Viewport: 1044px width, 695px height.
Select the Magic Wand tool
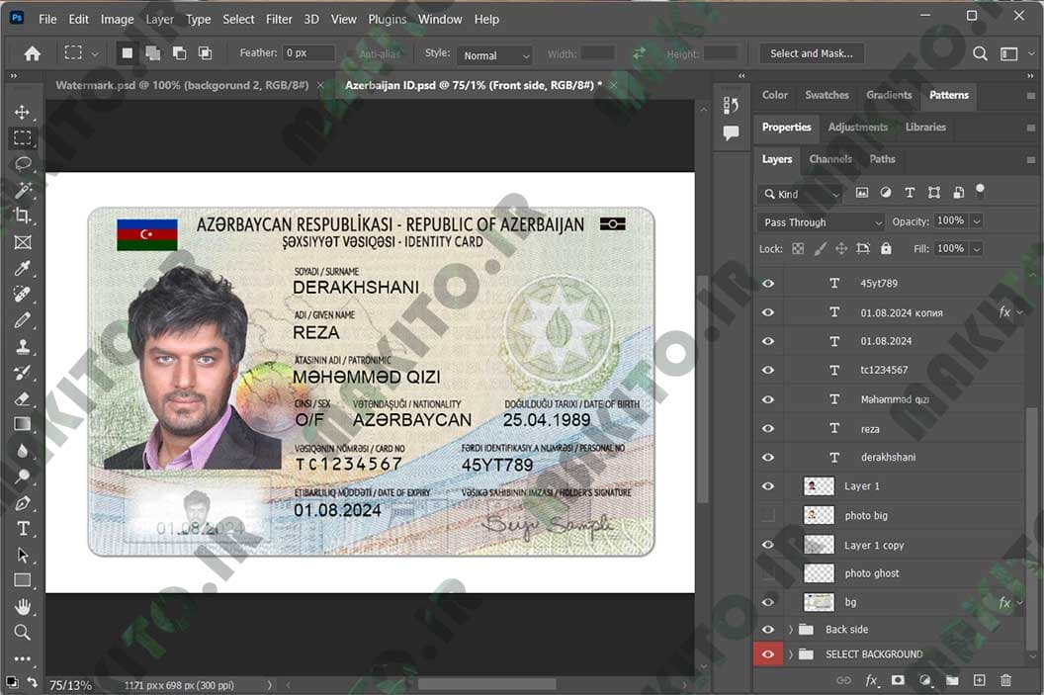(22, 191)
